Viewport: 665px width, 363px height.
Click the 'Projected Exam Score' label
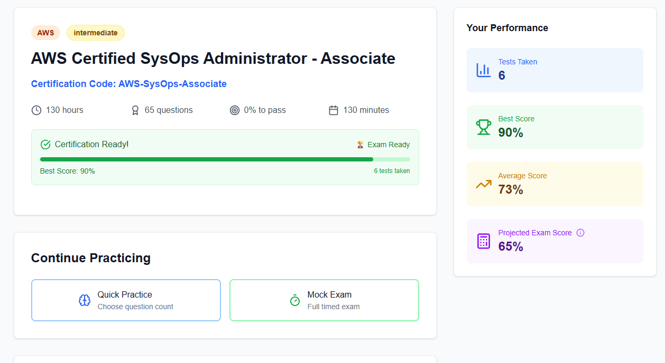[x=535, y=233]
